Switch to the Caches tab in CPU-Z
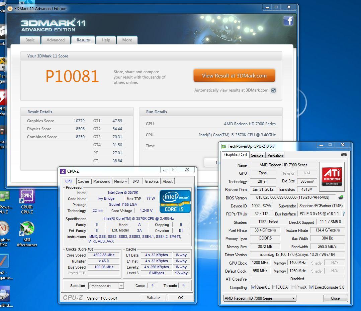This screenshot has height=311, width=361. tap(84, 181)
